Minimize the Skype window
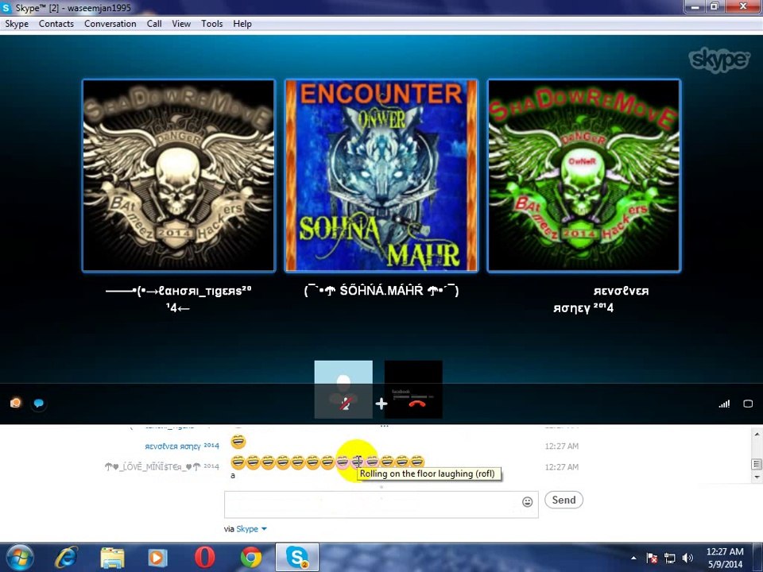This screenshot has height=572, width=763. click(x=695, y=6)
